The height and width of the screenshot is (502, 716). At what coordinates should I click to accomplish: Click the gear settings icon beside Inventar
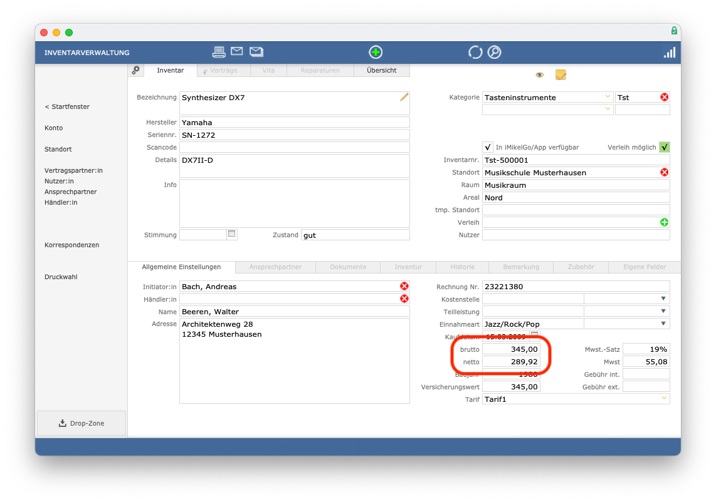(x=135, y=70)
